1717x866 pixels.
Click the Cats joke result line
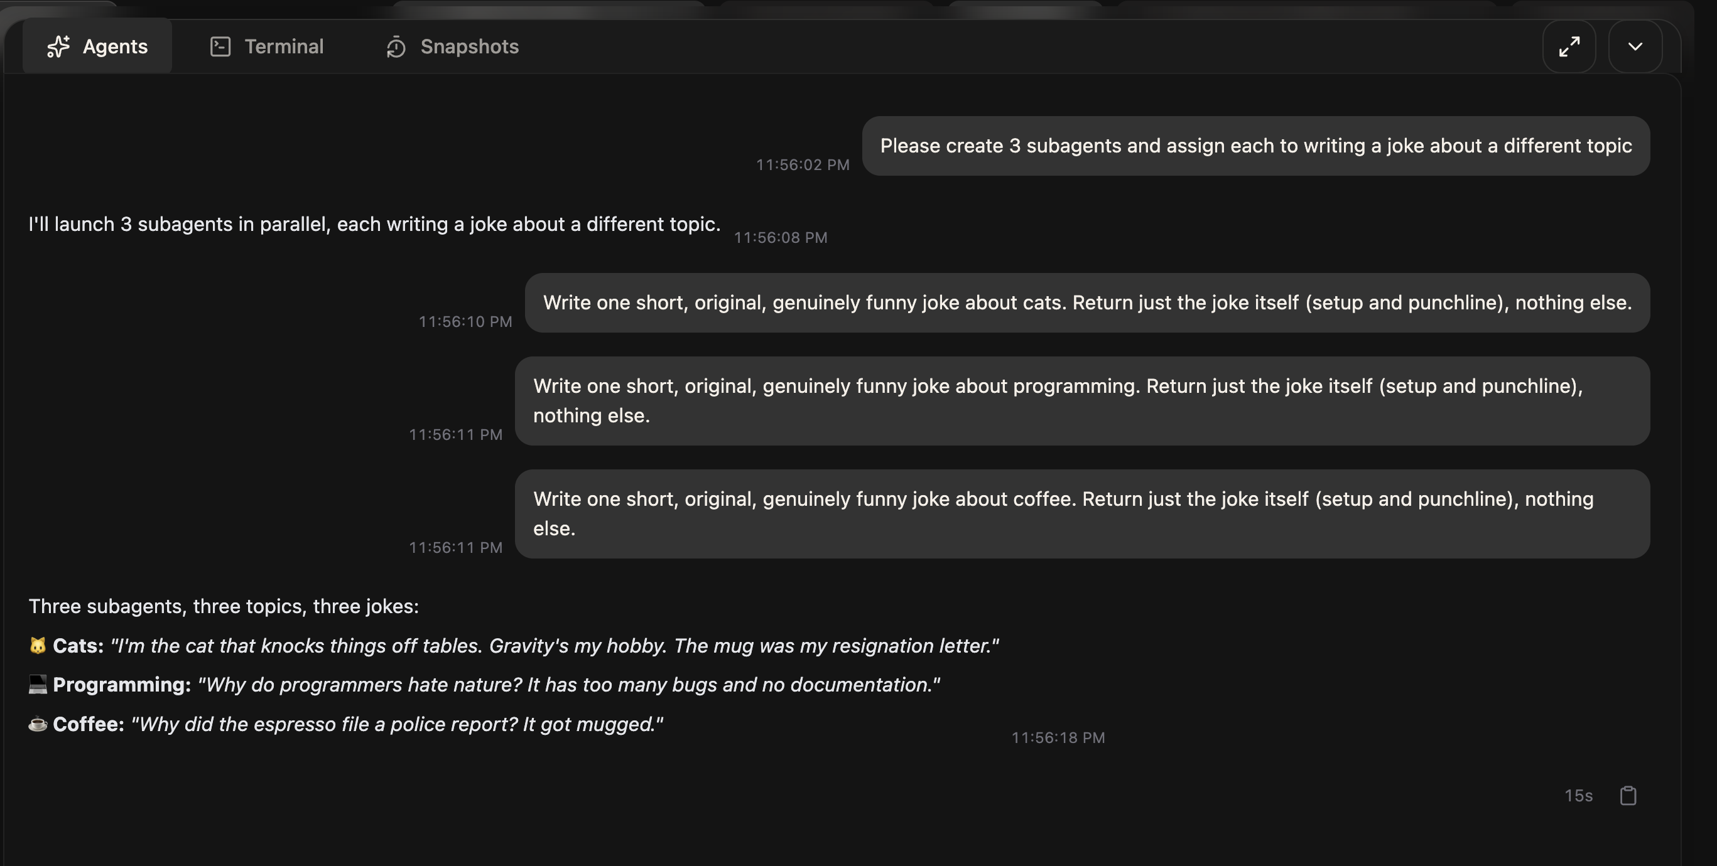[x=513, y=646]
